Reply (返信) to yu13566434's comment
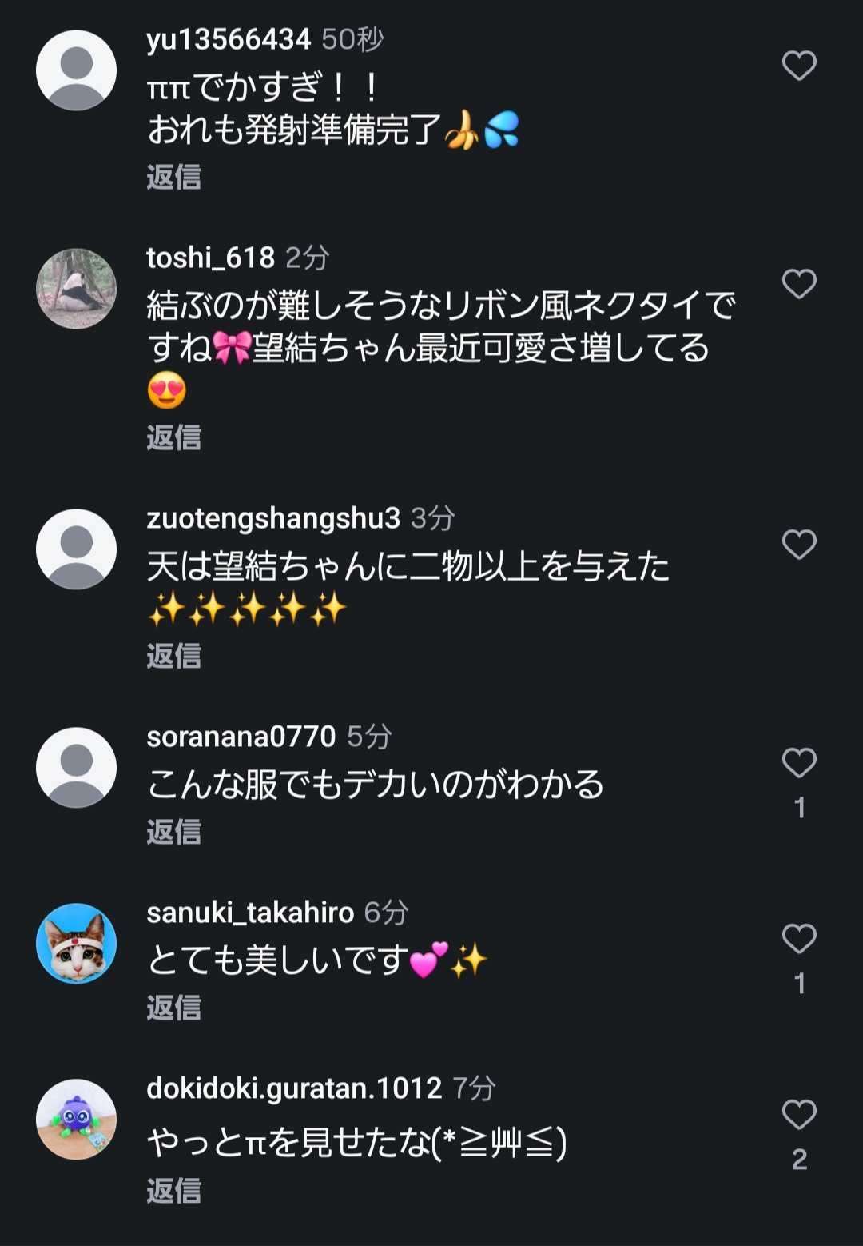 (173, 178)
